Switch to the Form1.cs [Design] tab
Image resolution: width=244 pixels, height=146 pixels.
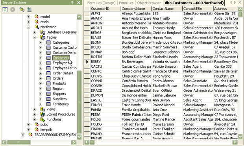coord(101,3)
